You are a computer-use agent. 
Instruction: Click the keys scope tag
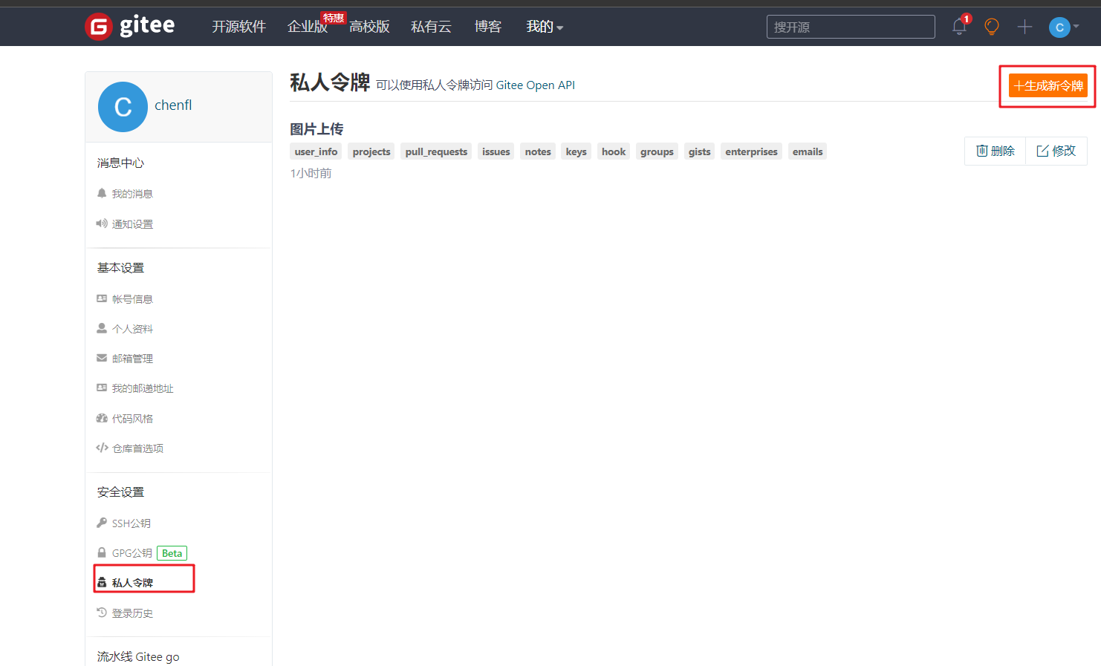(576, 151)
